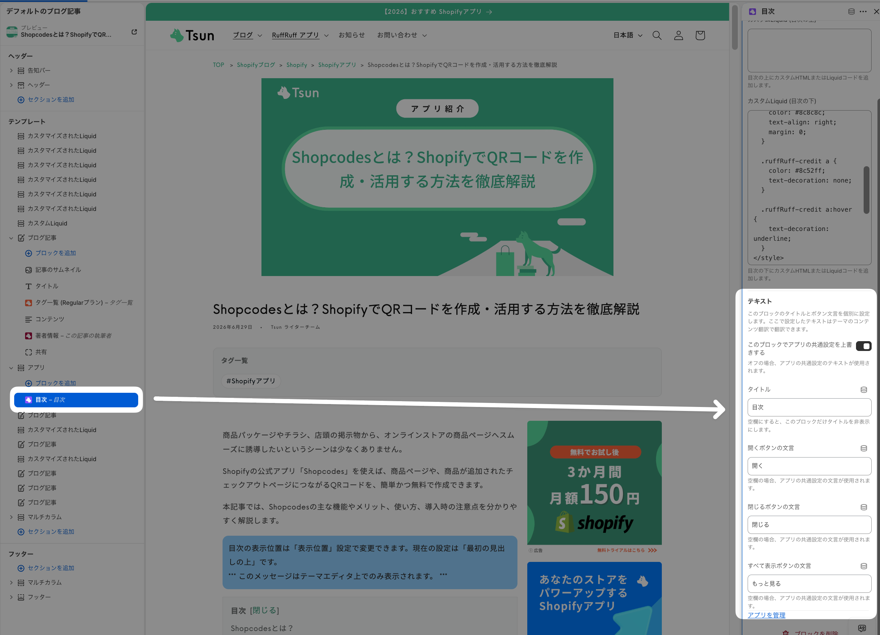Open the RuffRuff アプリ navigation menu
880x635 pixels.
pyautogui.click(x=300, y=35)
